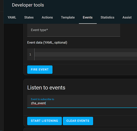
Task: Select the Template tab
Action: (x=68, y=18)
